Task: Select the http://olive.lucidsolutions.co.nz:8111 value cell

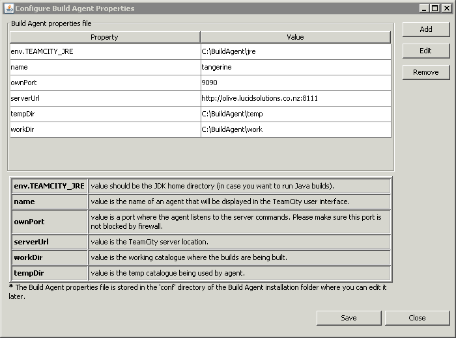Action: (x=296, y=99)
